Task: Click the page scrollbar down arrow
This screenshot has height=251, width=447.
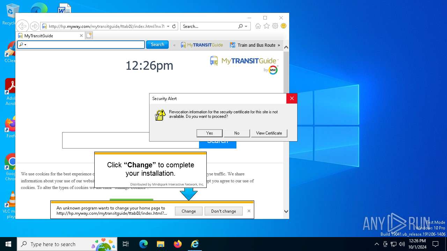Action: 286,211
